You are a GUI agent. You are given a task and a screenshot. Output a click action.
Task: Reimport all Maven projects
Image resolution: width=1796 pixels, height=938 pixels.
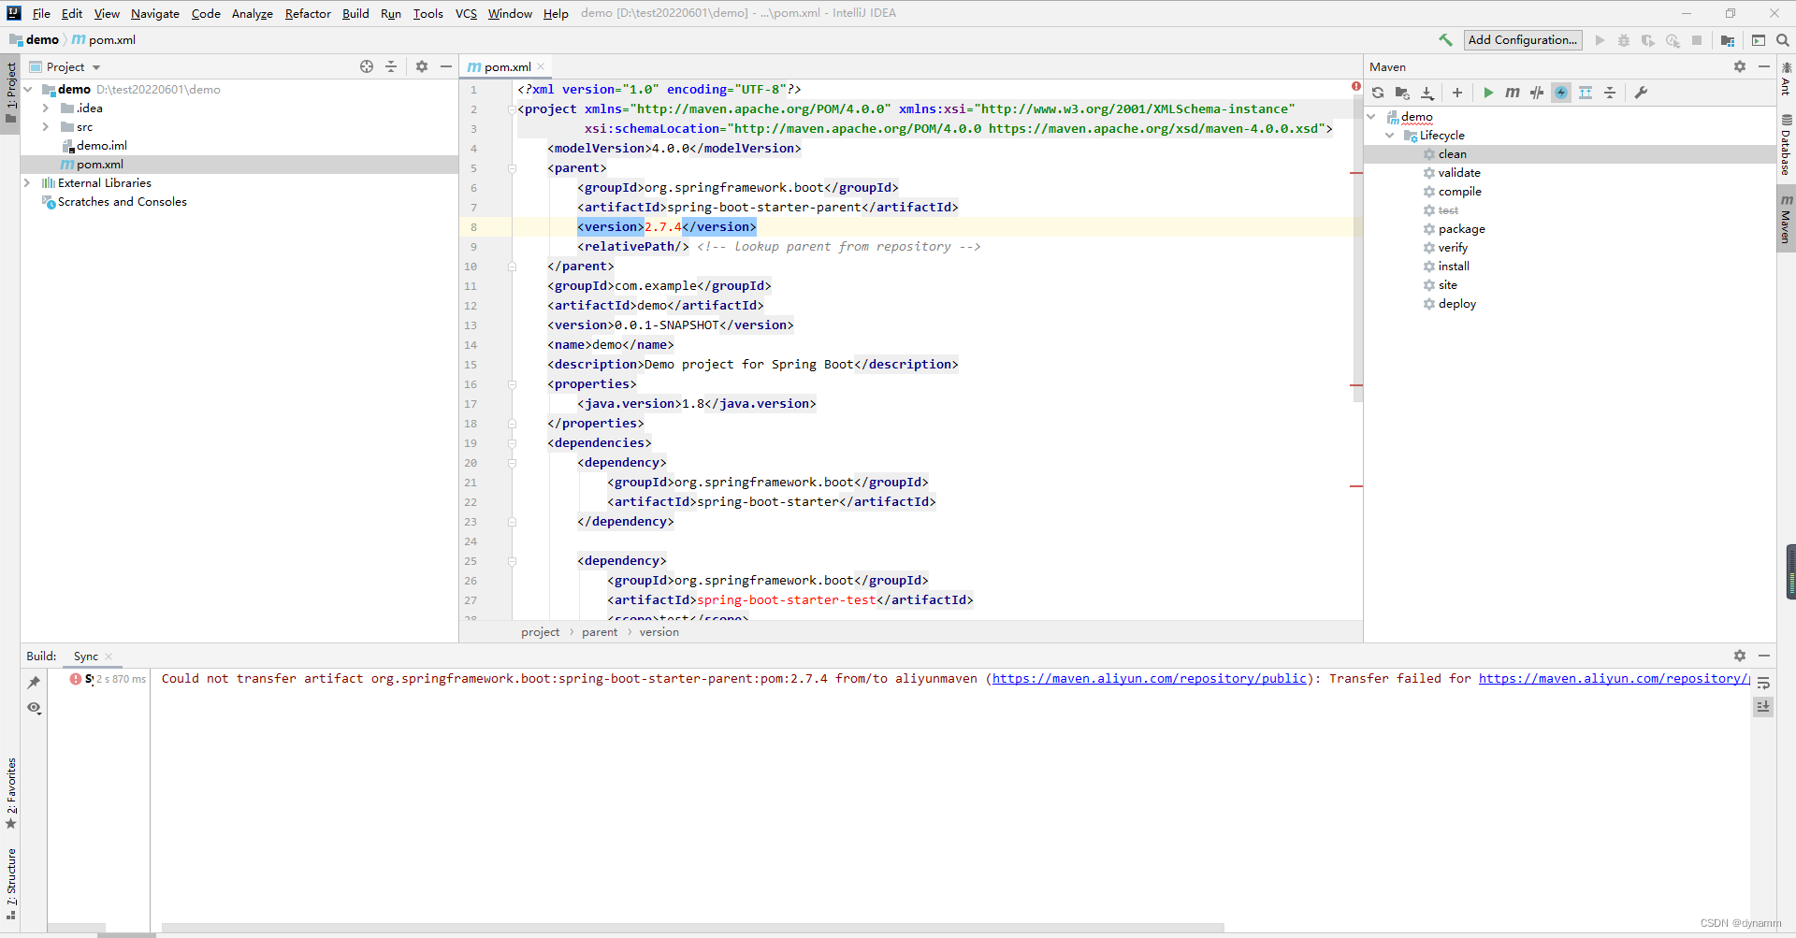click(x=1378, y=93)
